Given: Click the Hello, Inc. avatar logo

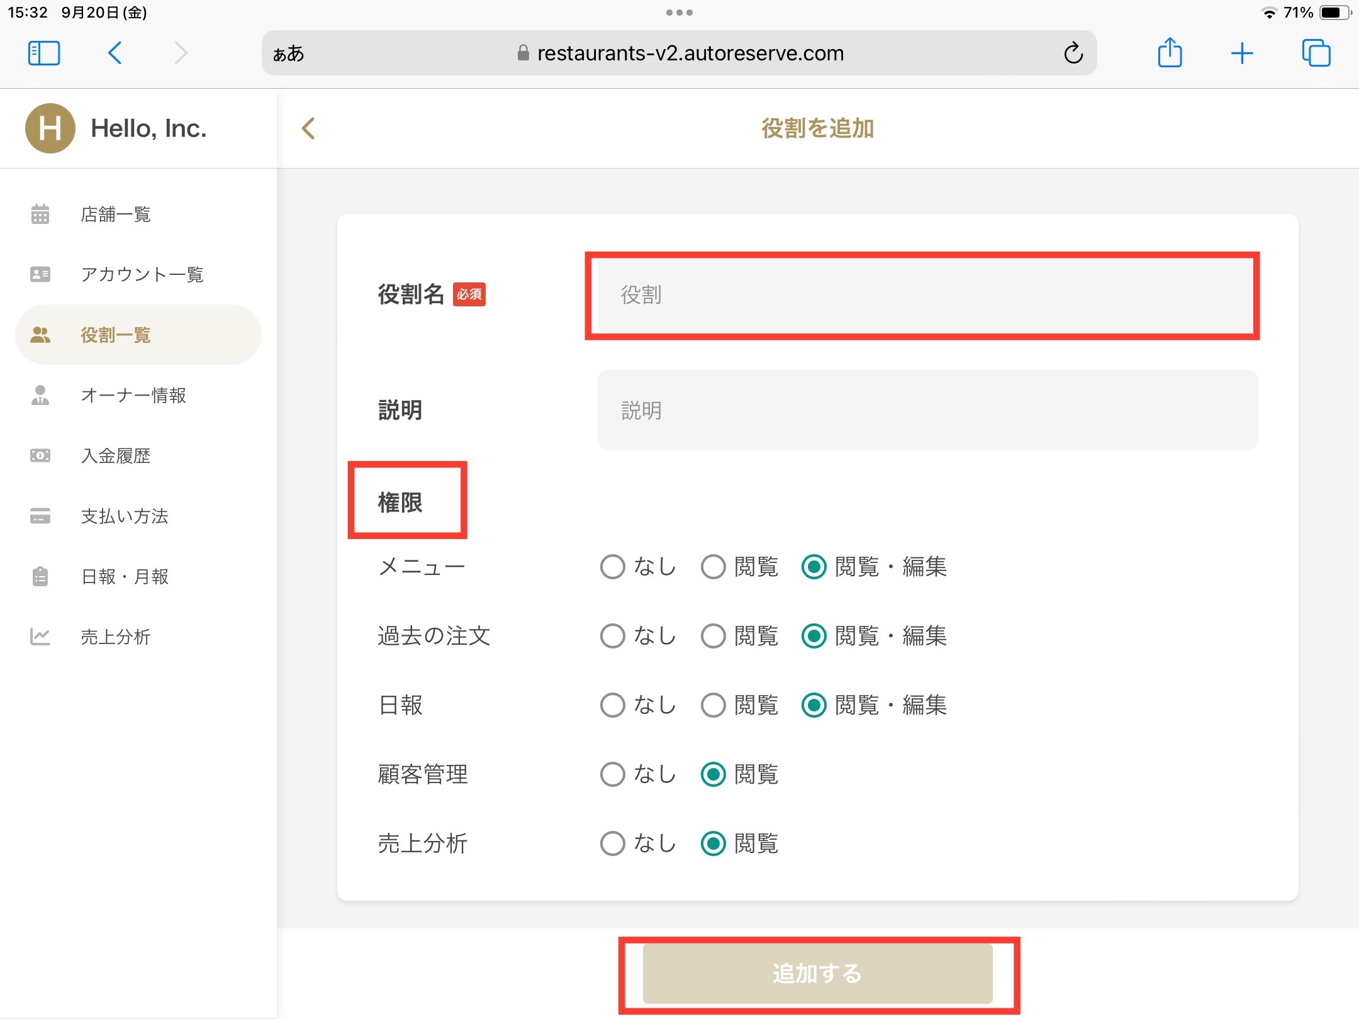Looking at the screenshot, I should click(x=50, y=128).
